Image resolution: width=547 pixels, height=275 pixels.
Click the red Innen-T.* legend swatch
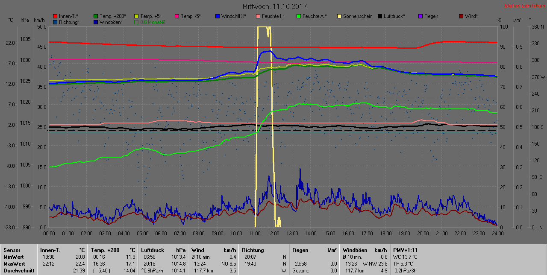point(55,16)
